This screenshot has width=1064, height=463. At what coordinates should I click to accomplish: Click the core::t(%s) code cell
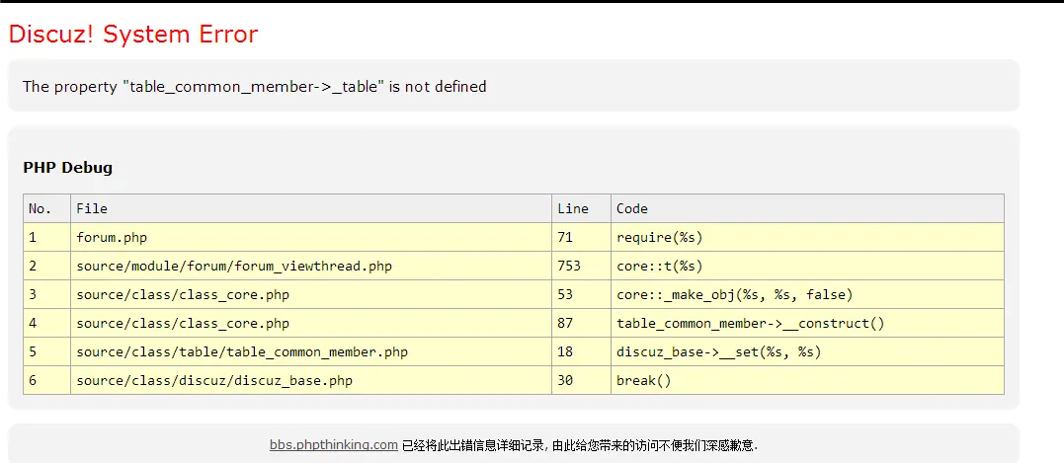point(807,266)
